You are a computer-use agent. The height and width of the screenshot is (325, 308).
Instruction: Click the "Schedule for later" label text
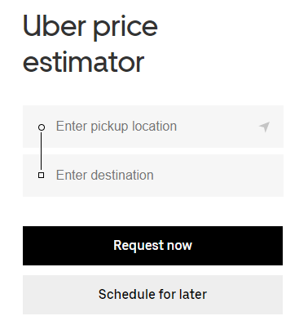(x=152, y=294)
